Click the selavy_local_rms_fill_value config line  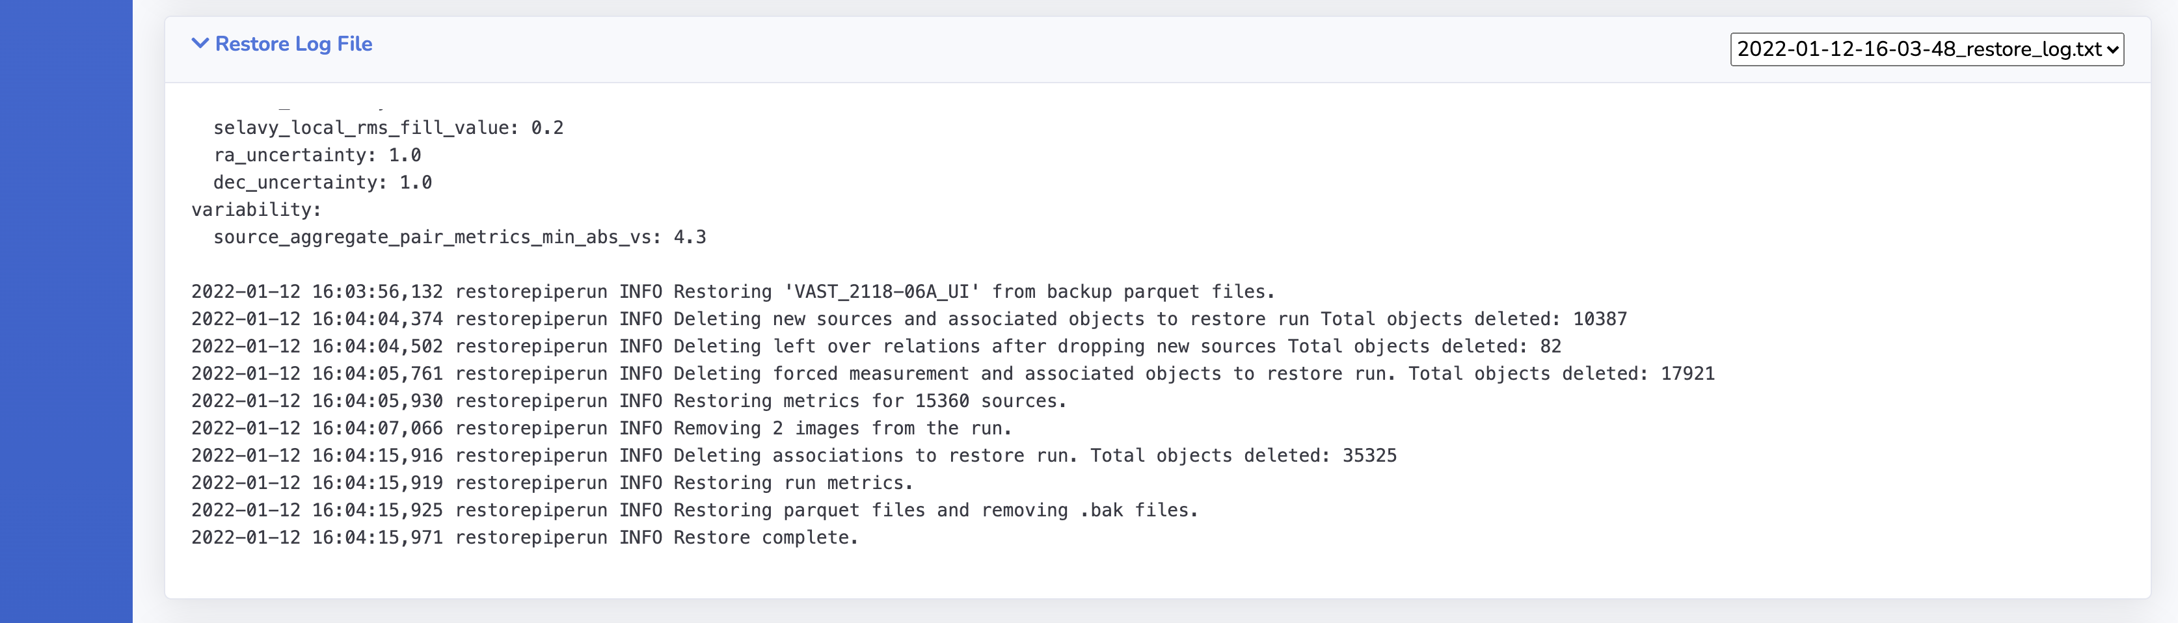pyautogui.click(x=388, y=127)
